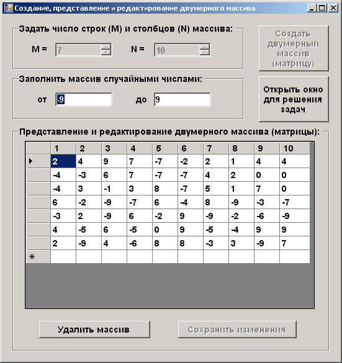
Task: Click cell -1 in third row, column 3
Action: [114, 189]
